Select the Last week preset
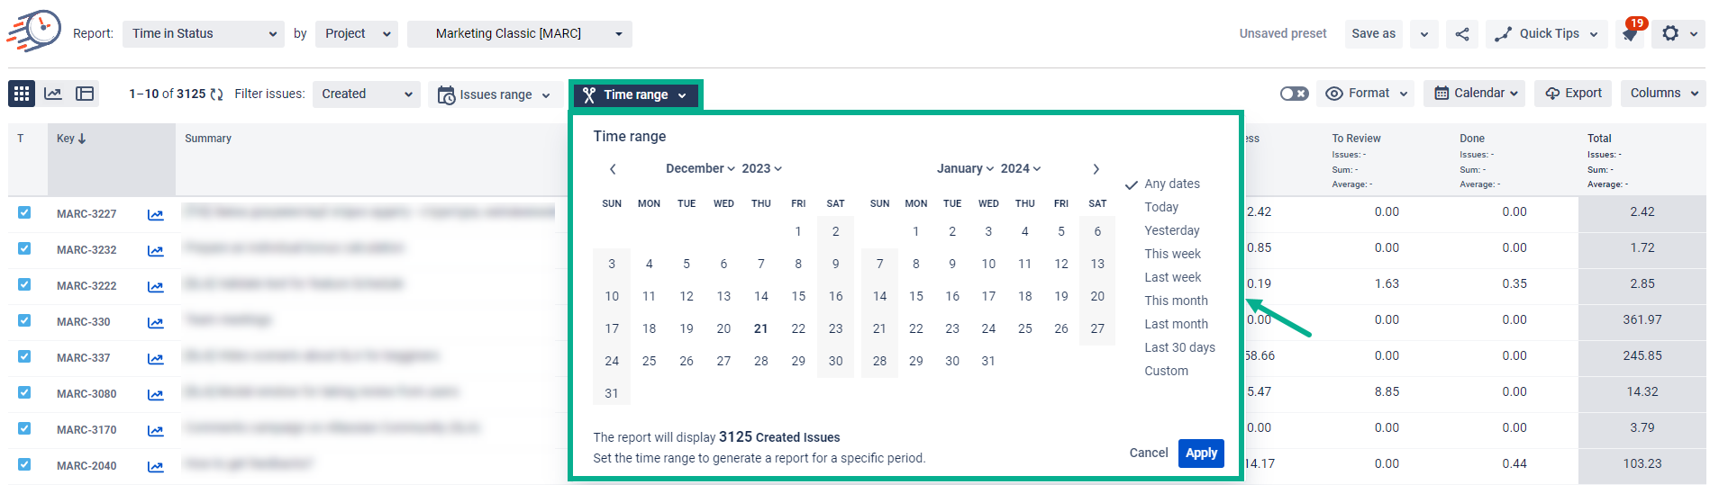 pos(1172,278)
